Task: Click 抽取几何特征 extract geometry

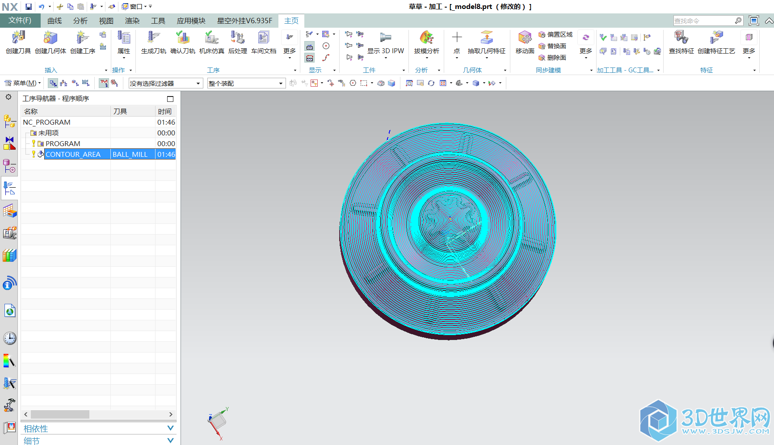Action: coord(487,42)
